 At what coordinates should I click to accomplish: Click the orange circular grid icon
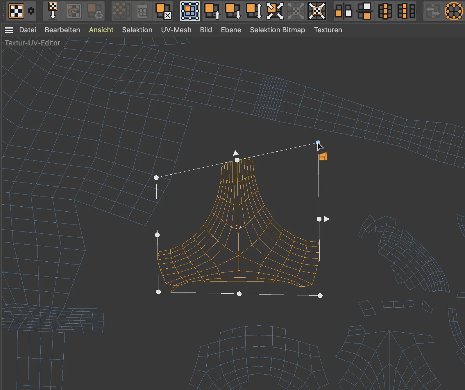click(454, 11)
